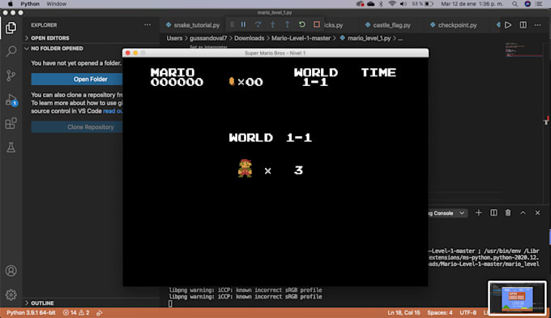Open editor more actions menu
The image size is (551, 318).
tap(538, 25)
